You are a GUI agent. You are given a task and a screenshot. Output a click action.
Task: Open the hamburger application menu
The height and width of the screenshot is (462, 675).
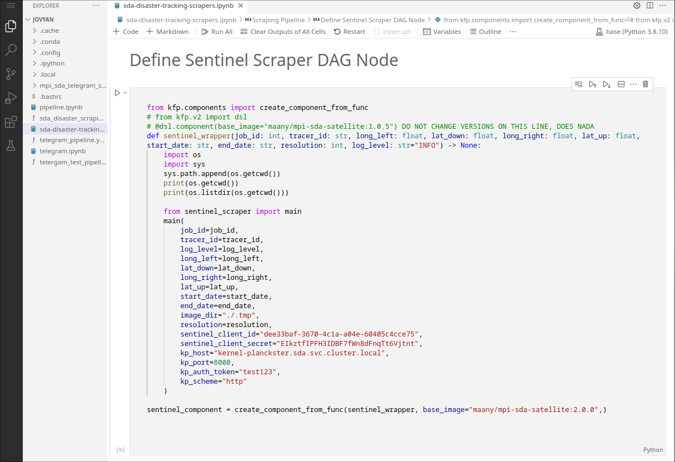11,6
